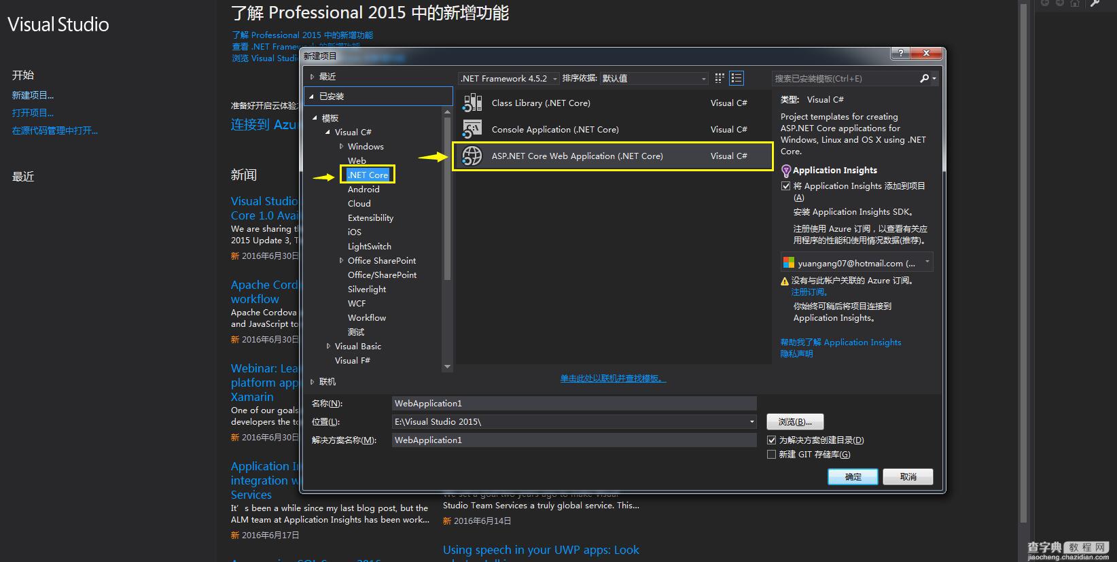Viewport: 1117px width, 562px height.
Task: Click the search magnifier icon in template search
Action: tap(925, 78)
